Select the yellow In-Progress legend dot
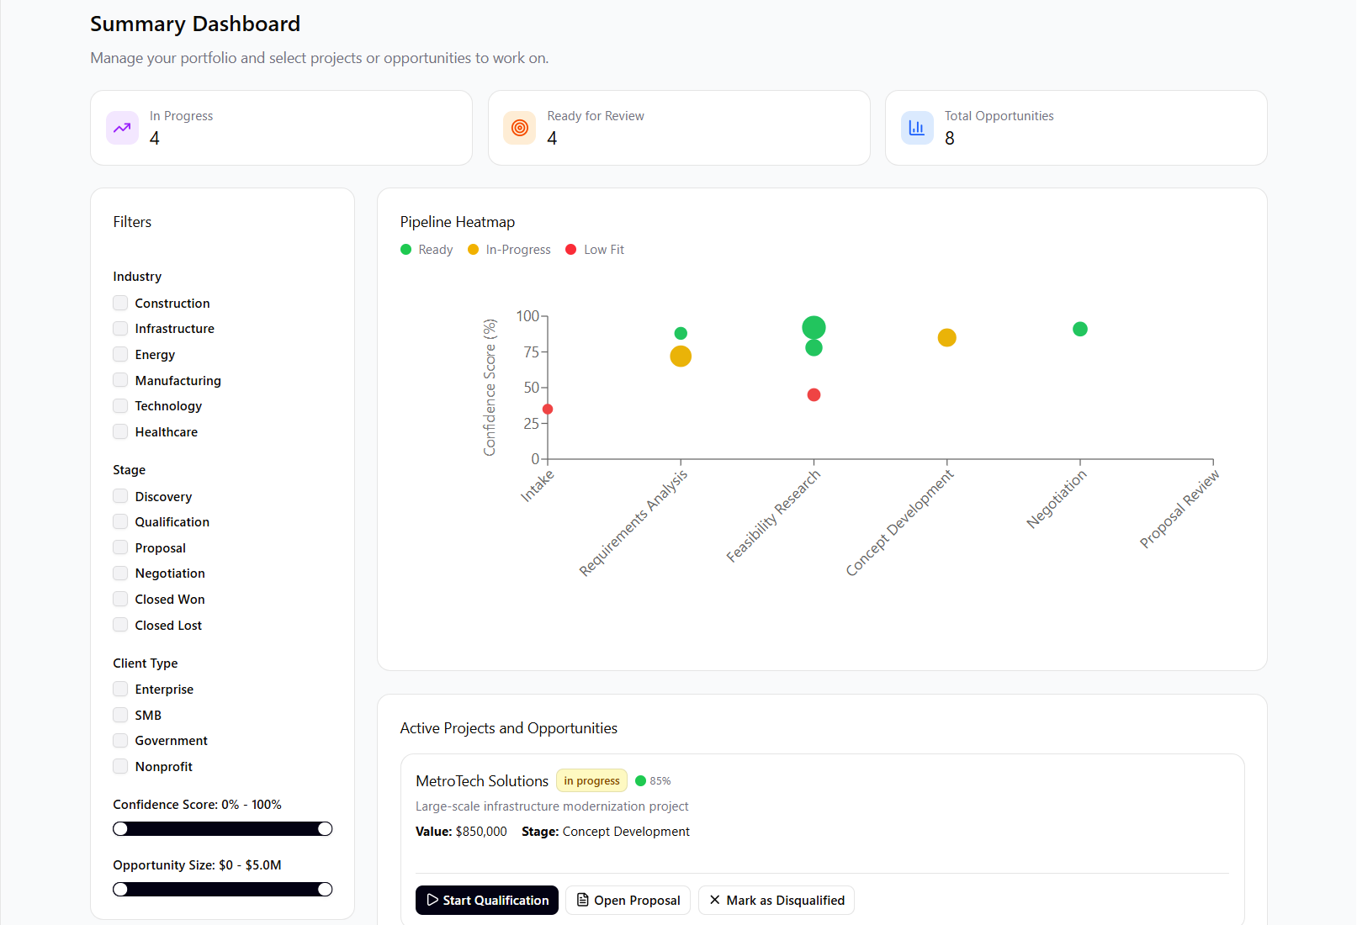The image size is (1357, 925). [x=472, y=249]
